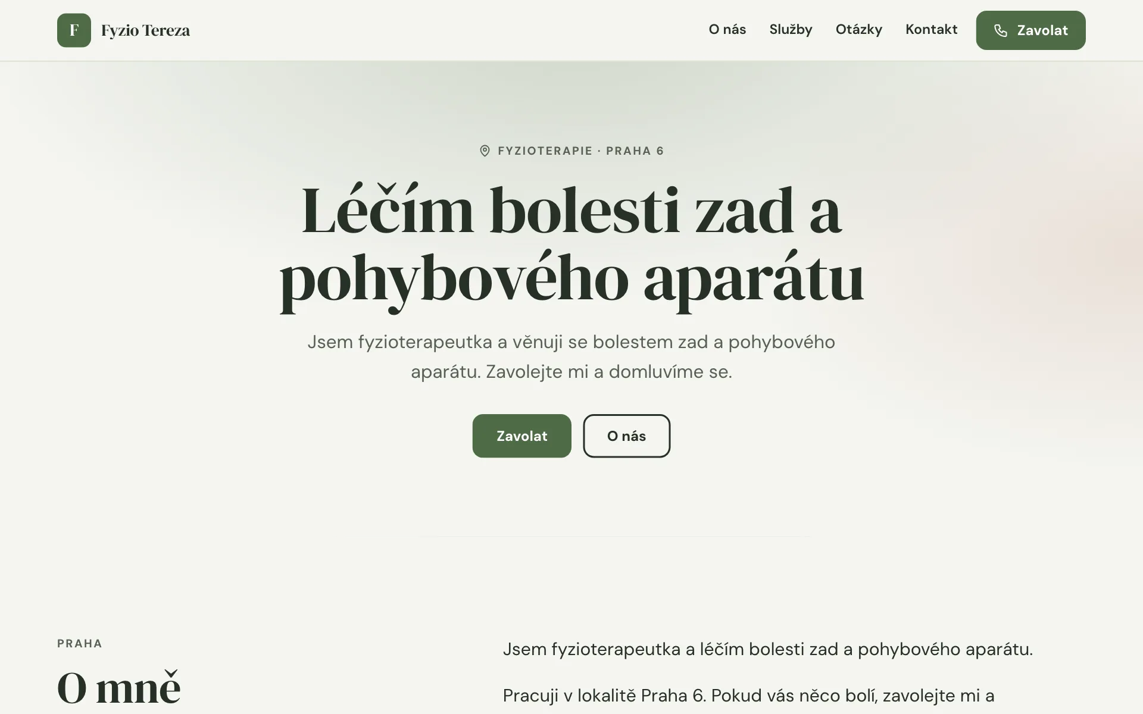
Task: Click the hero paragraph Jsem fyzioterapeutka a věnuji
Action: click(x=571, y=356)
